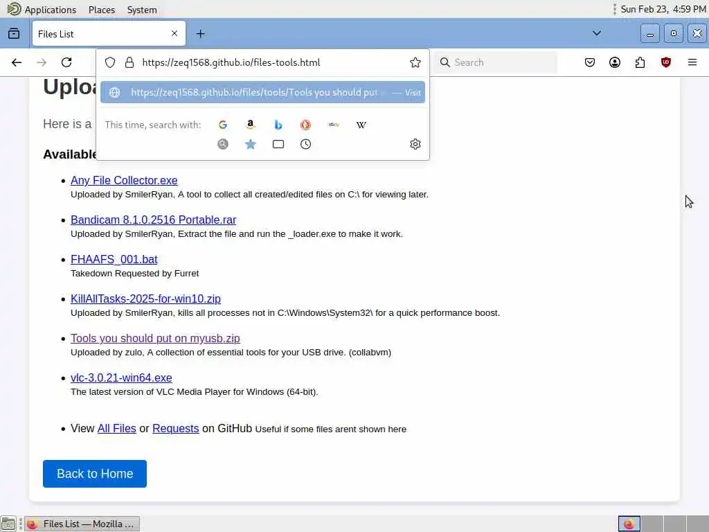Open search settings gear in dropdown
The height and width of the screenshot is (532, 709).
tap(415, 144)
